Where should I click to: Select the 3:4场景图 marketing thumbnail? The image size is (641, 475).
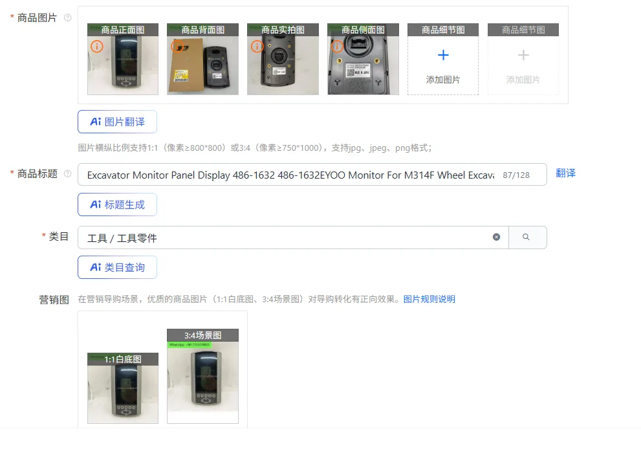(202, 376)
